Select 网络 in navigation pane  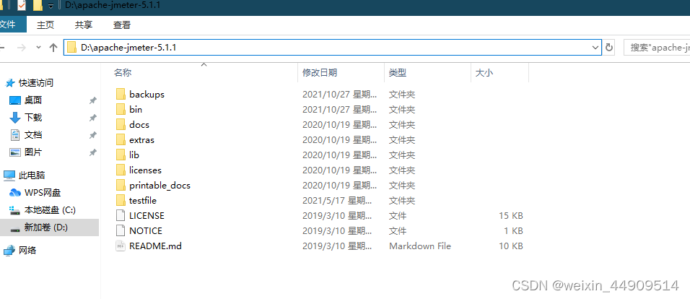27,251
